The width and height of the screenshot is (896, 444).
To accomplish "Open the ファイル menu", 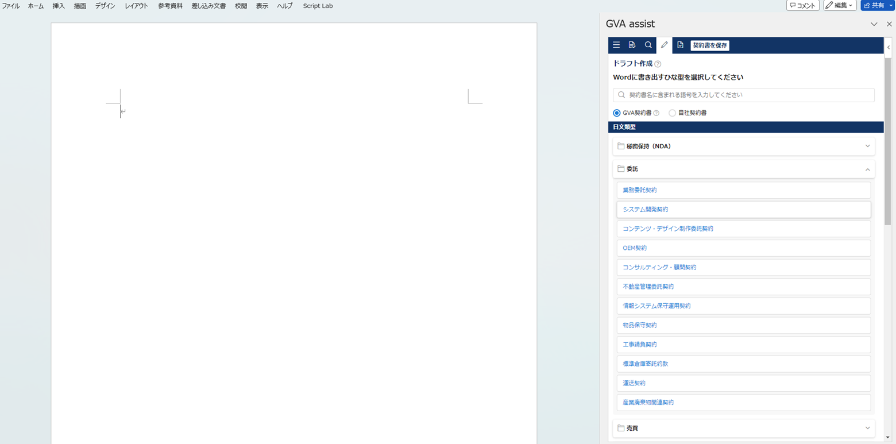I will coord(11,6).
